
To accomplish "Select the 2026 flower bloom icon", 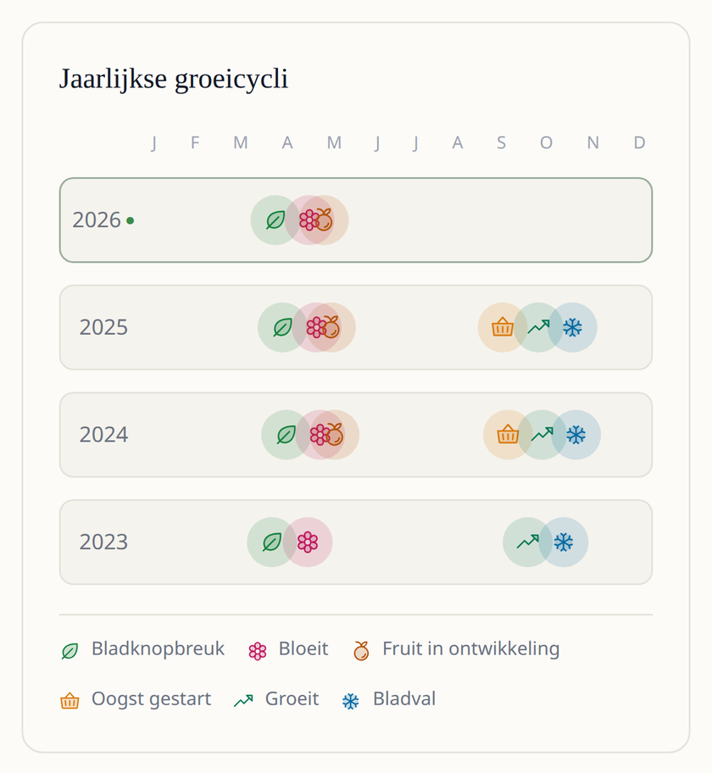I will coord(309,220).
